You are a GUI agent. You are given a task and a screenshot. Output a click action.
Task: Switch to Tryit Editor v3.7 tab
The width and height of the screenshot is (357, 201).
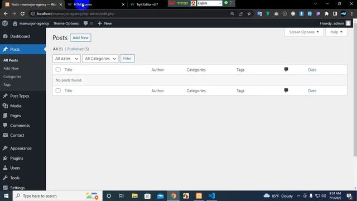point(147,4)
